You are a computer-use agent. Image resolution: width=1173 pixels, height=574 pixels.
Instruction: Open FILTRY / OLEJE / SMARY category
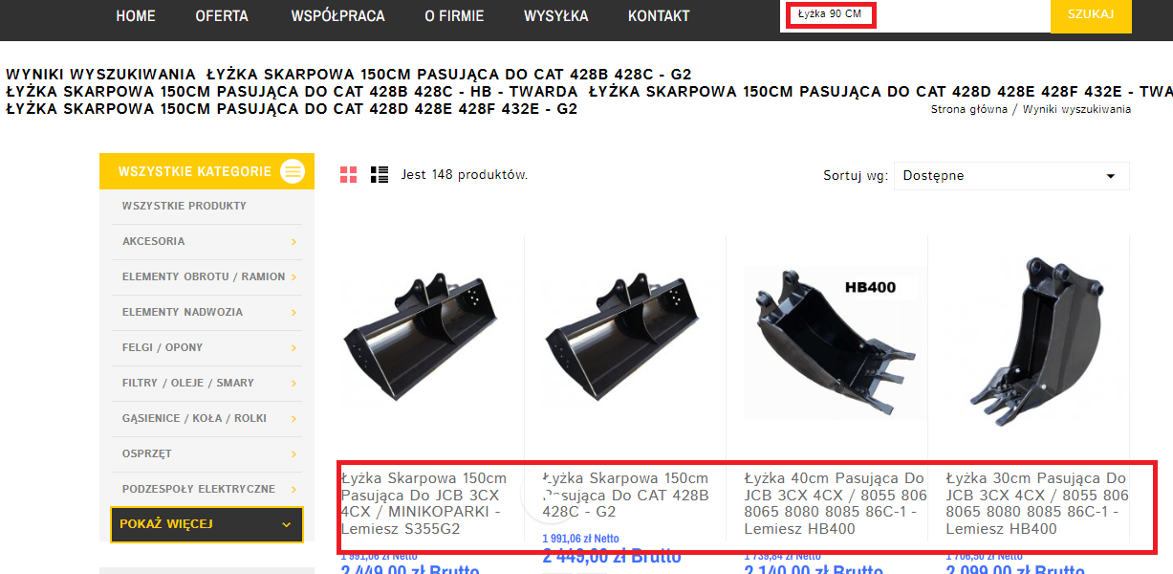(x=188, y=383)
